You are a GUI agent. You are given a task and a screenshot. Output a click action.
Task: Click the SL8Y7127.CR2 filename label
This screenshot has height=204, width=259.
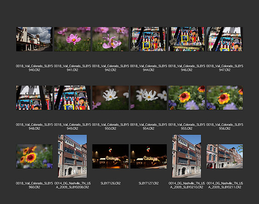149,183
